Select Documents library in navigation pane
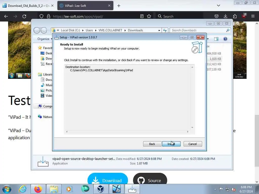 [x=46, y=80]
